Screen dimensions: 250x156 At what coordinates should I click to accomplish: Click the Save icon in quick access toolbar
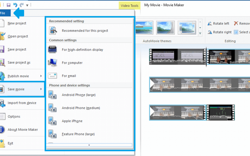pyautogui.click(x=8, y=5)
